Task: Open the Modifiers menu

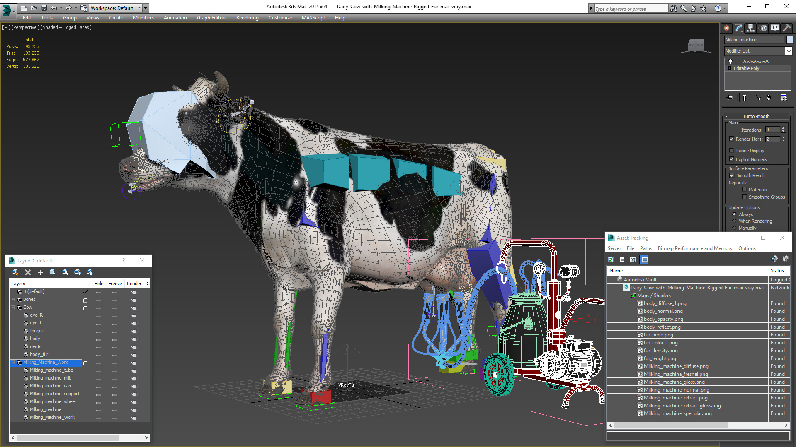Action: 143,18
